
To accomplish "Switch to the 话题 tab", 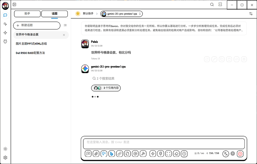I will [54, 14].
